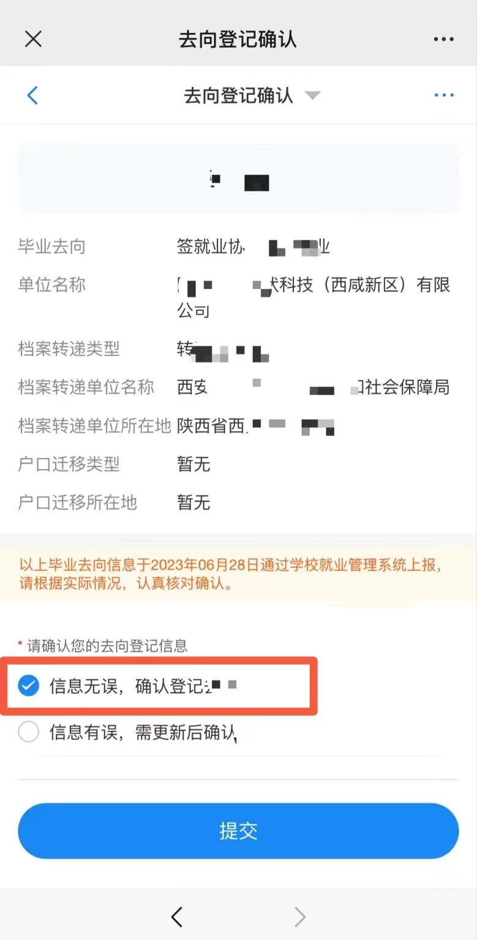The image size is (477, 940).
Task: Tap the 毕业去向 field row
Action: (238, 247)
